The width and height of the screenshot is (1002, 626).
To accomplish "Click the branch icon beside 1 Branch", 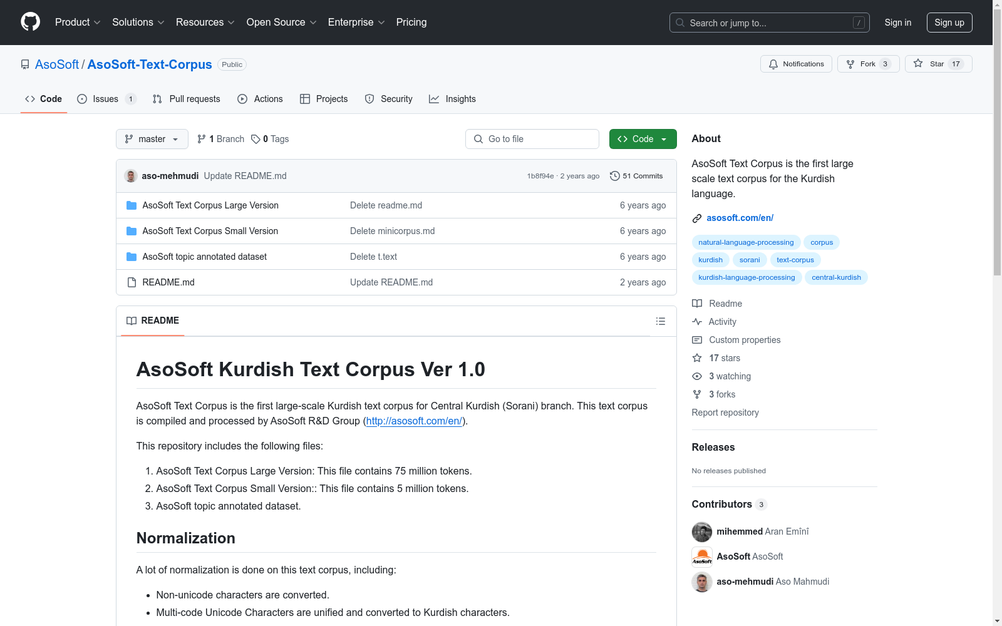I will coord(202,139).
